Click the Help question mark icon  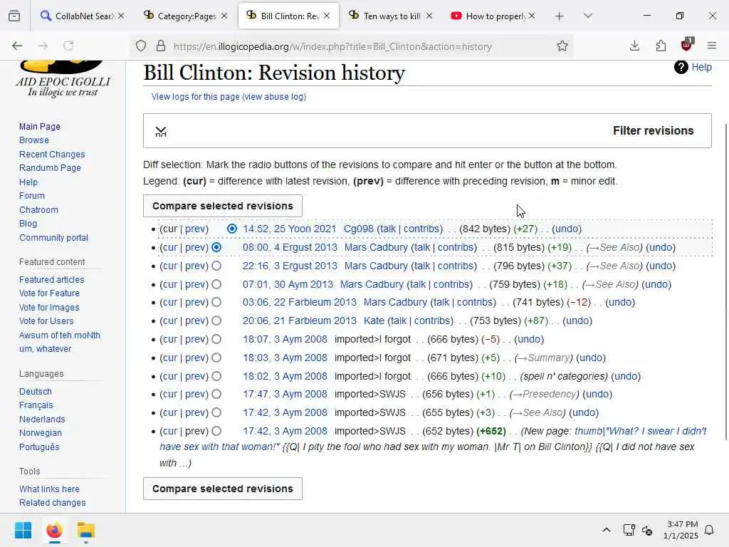(681, 68)
